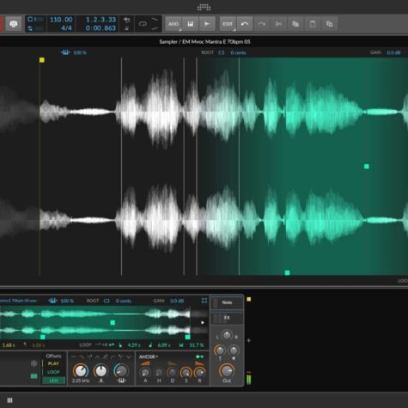The image size is (408, 408).
Task: Select the LOOP offsets tab
Action: 53,372
